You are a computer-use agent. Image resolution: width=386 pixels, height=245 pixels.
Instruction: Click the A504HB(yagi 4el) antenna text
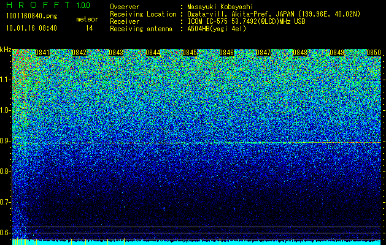(x=217, y=29)
